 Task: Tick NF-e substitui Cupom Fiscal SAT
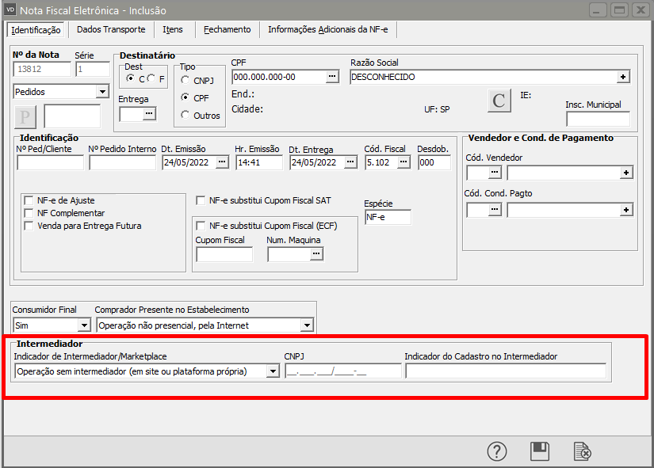click(201, 201)
